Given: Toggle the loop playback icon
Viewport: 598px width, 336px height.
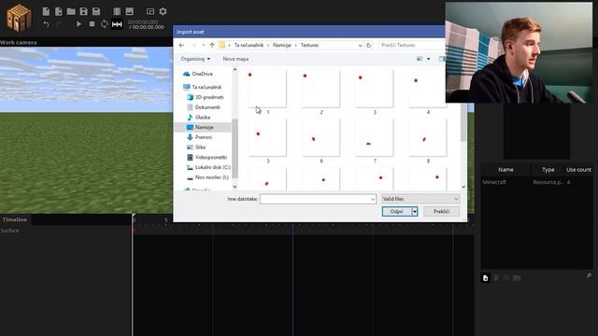Looking at the screenshot, I should click(x=104, y=24).
